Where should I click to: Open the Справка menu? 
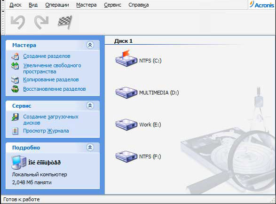(139, 5)
